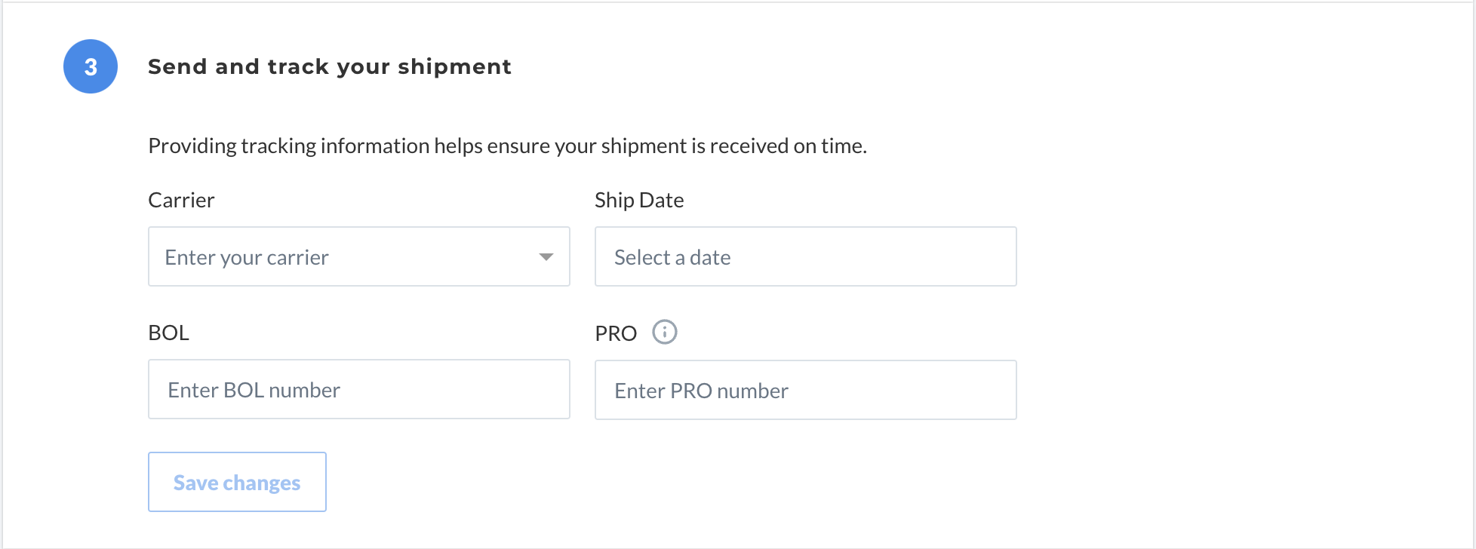Click the Carrier field label
The height and width of the screenshot is (549, 1476).
coord(181,200)
